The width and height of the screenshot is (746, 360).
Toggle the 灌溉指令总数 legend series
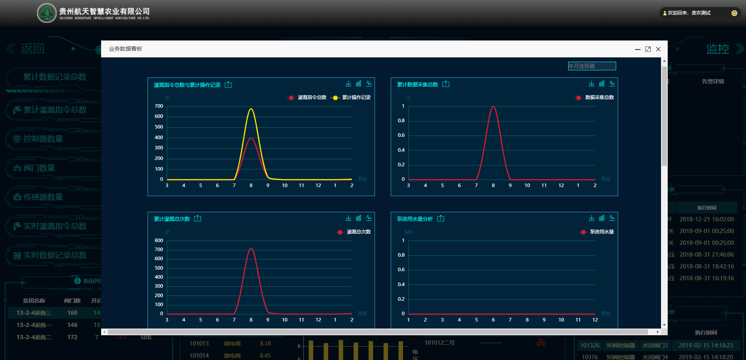point(307,97)
